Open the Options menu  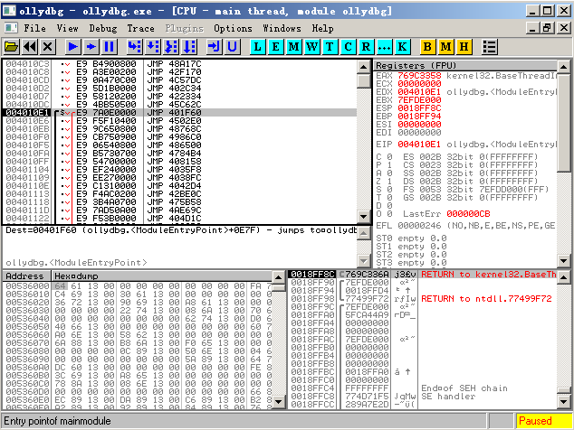[x=233, y=28]
